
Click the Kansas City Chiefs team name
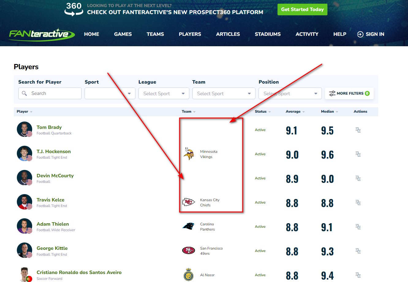210,202
